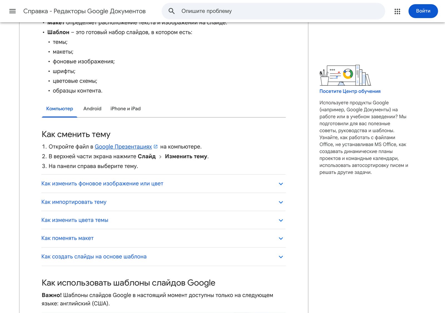The width and height of the screenshot is (445, 313).
Task: Click the external link icon after Google Презентациях
Action: coord(156,147)
